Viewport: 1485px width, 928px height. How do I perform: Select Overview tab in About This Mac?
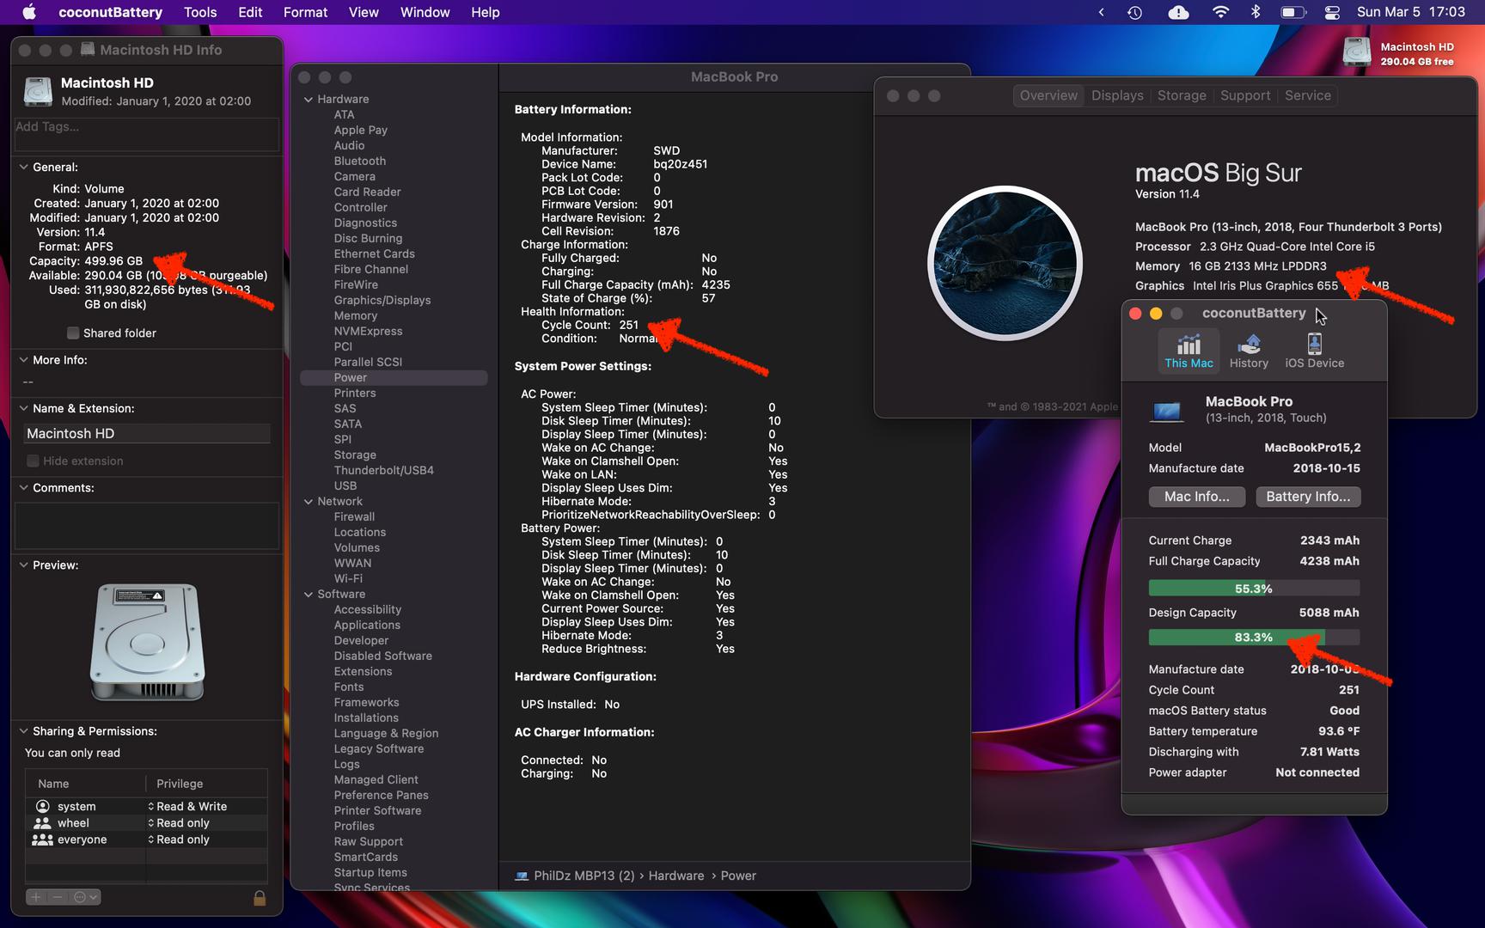(x=1048, y=95)
